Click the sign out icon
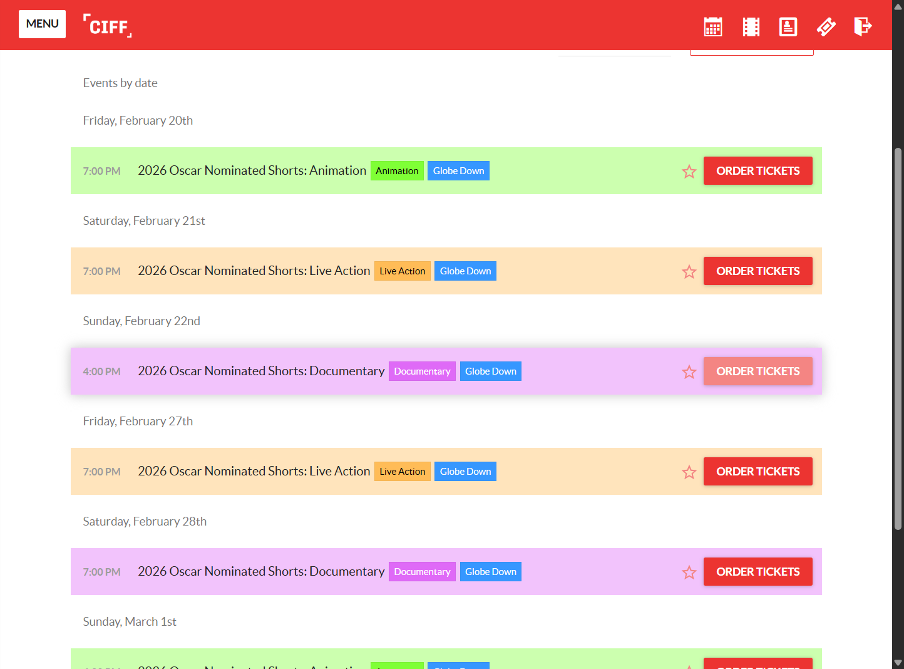 point(863,26)
